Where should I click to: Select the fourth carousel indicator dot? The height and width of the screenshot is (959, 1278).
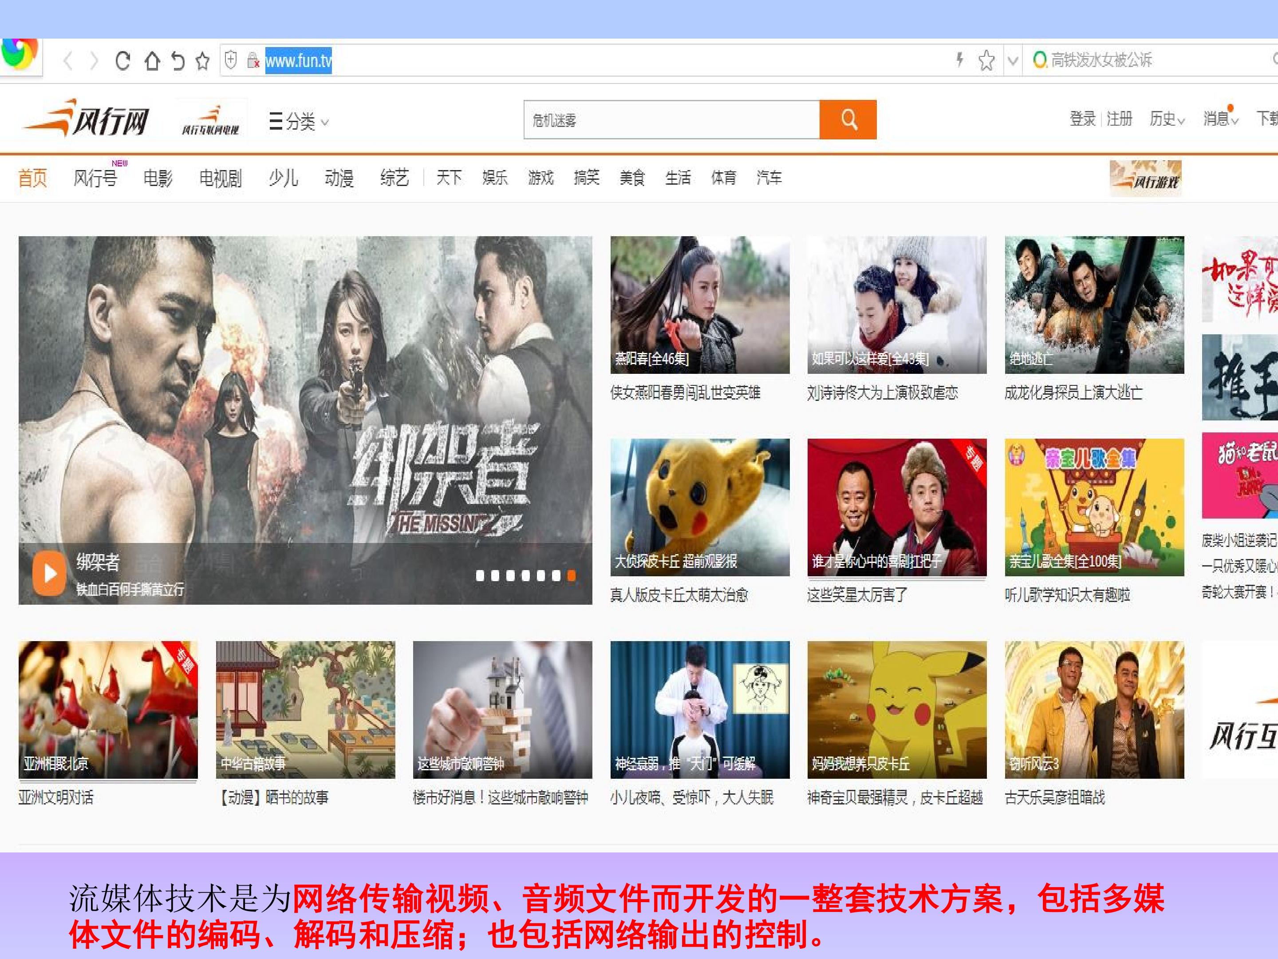(x=525, y=575)
